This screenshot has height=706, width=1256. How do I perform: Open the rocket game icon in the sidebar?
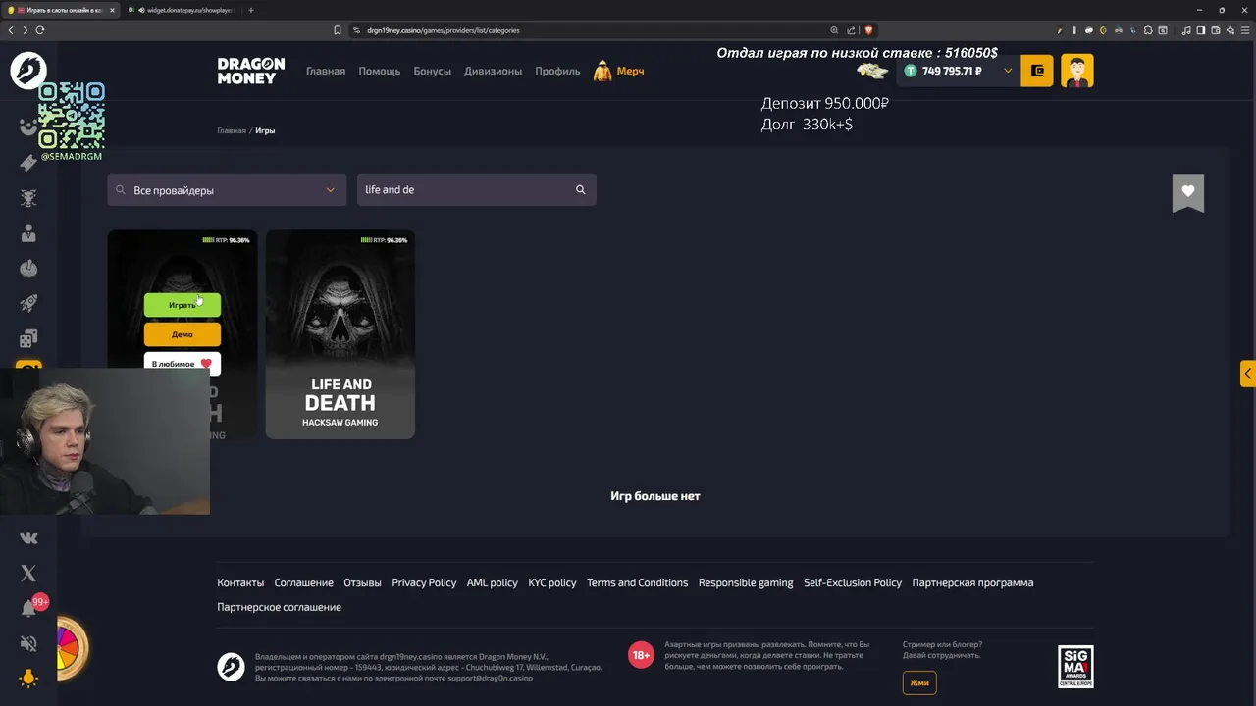28,304
